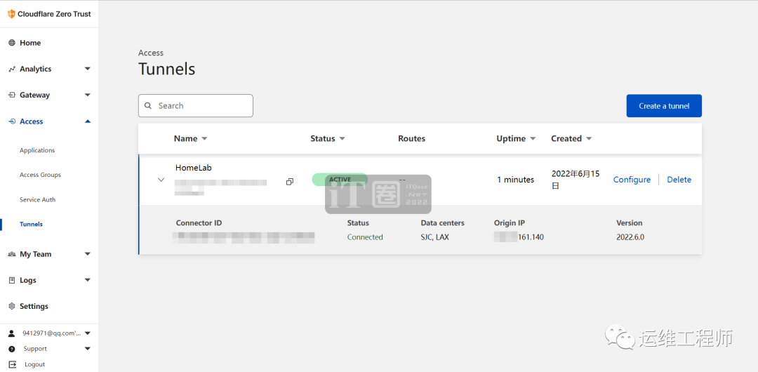Open the Settings menu item
The image size is (758, 372).
click(x=34, y=306)
